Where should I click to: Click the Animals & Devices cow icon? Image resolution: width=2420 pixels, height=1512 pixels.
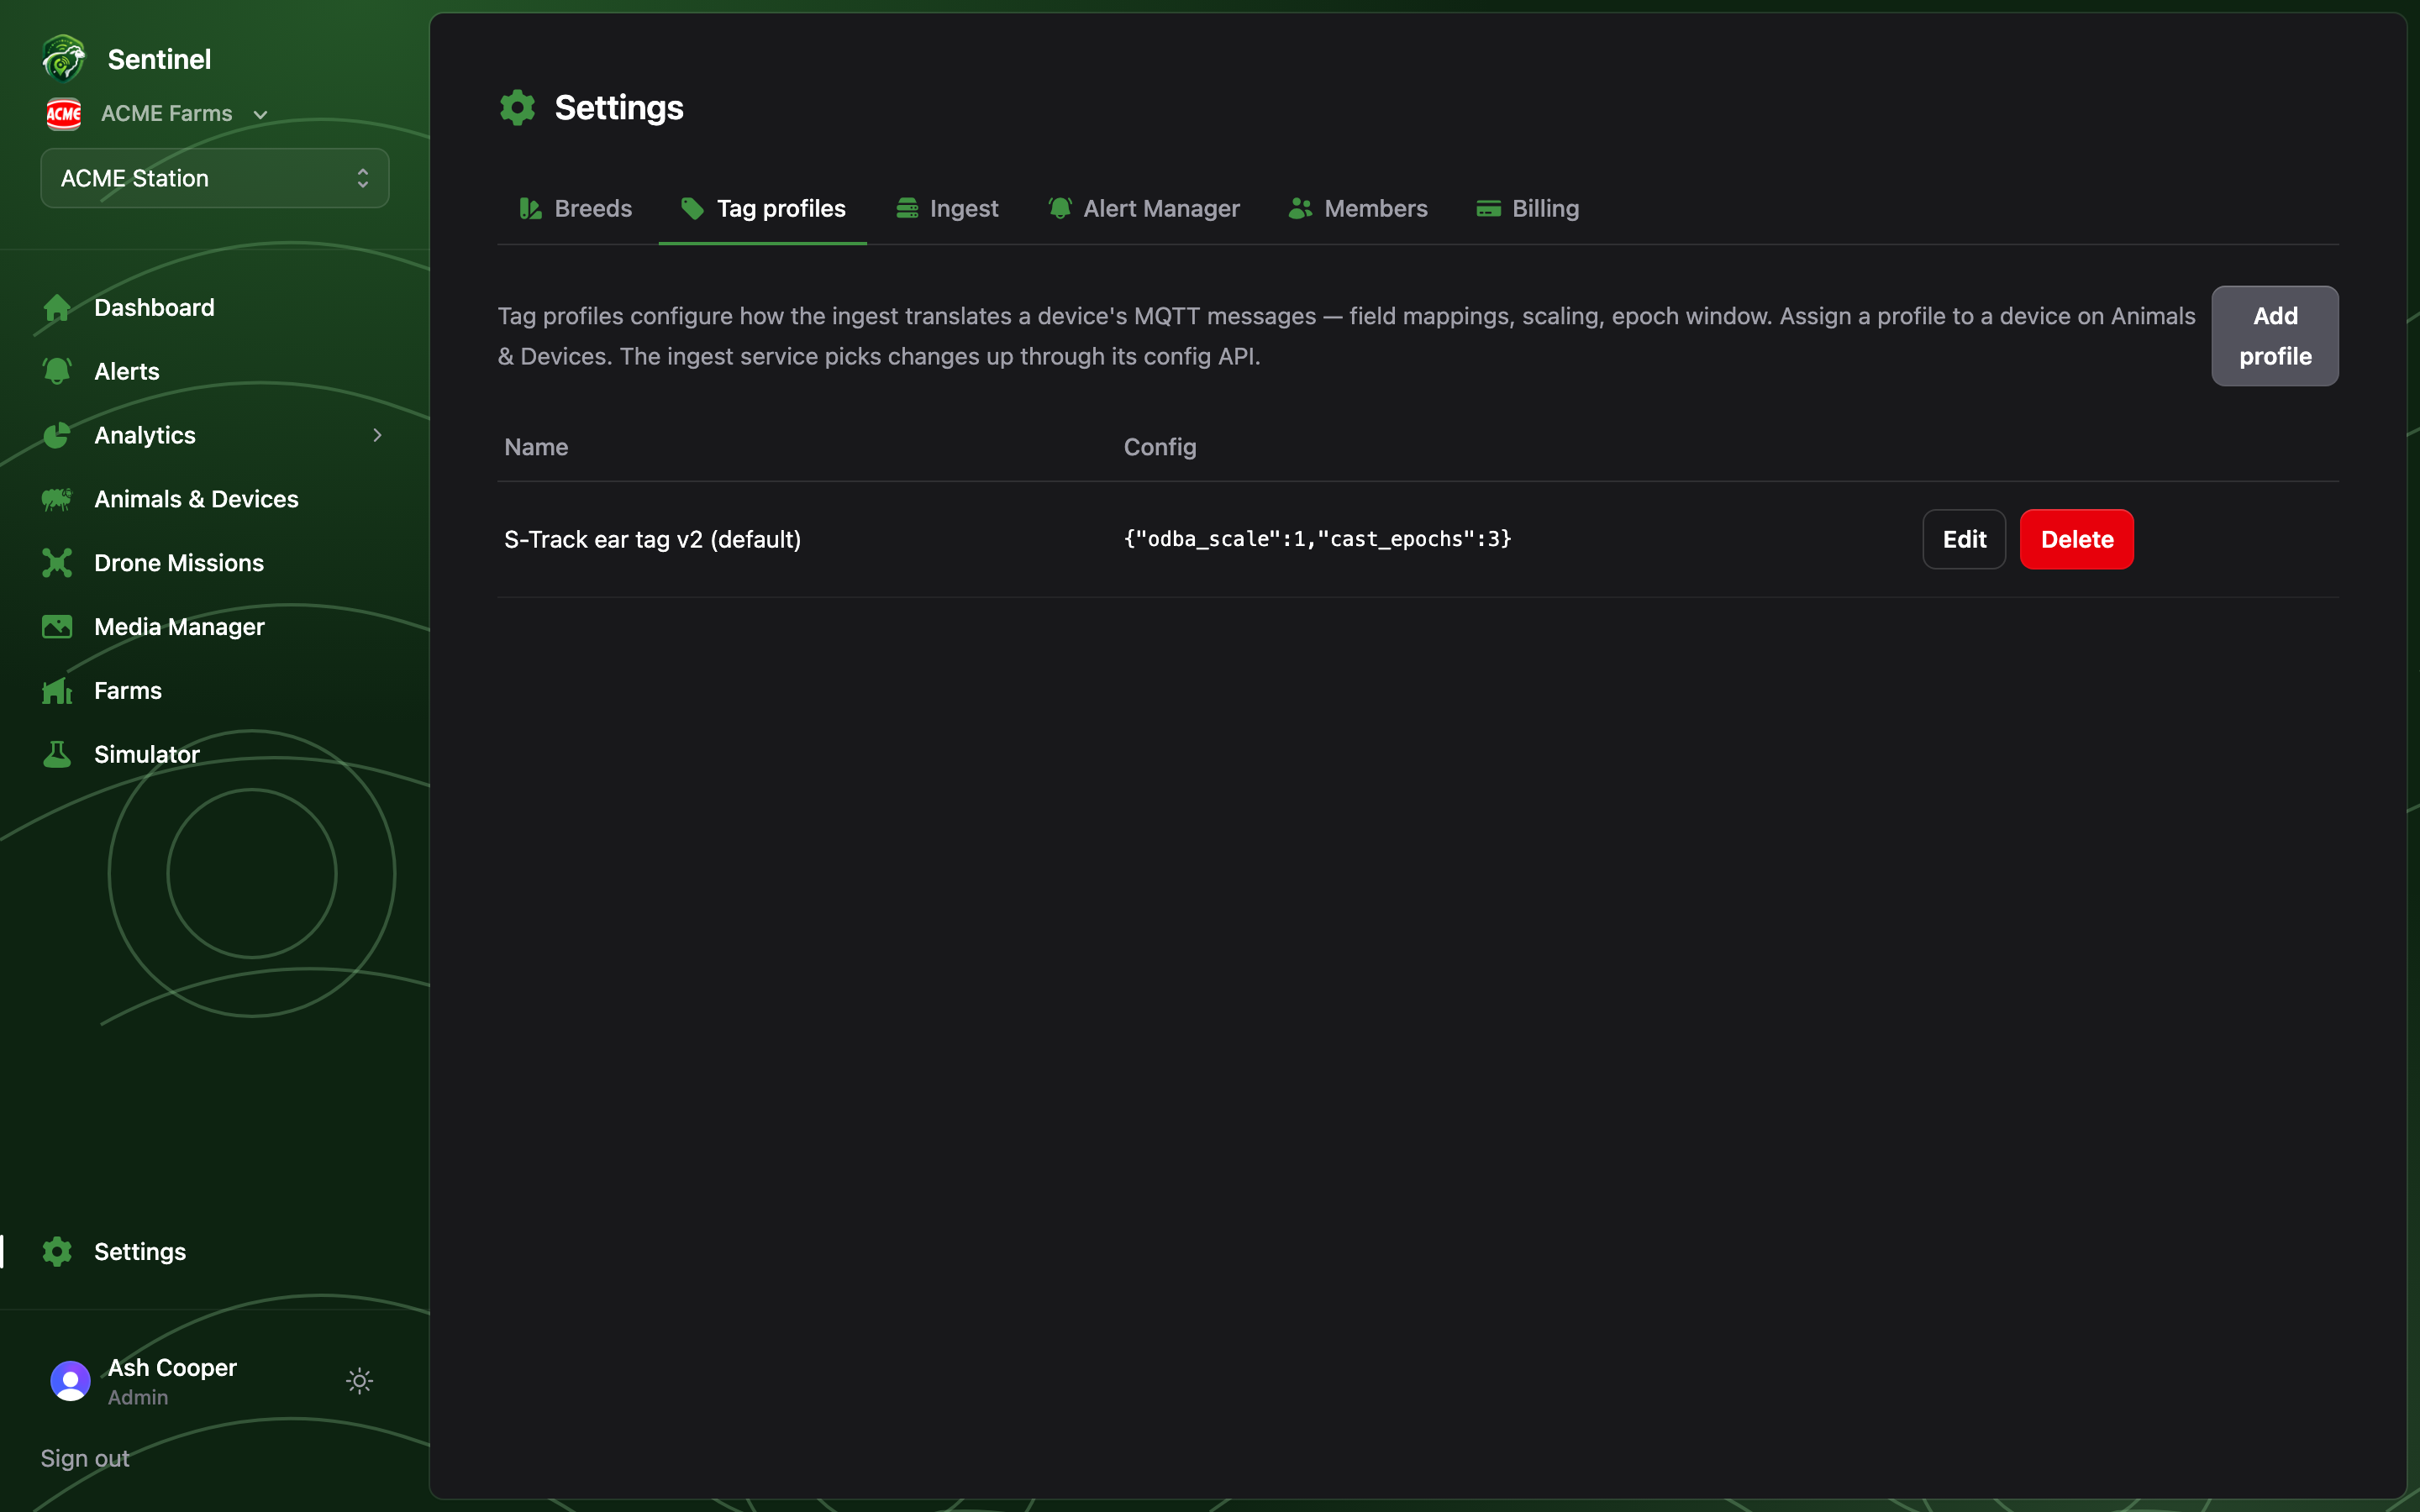click(x=57, y=499)
